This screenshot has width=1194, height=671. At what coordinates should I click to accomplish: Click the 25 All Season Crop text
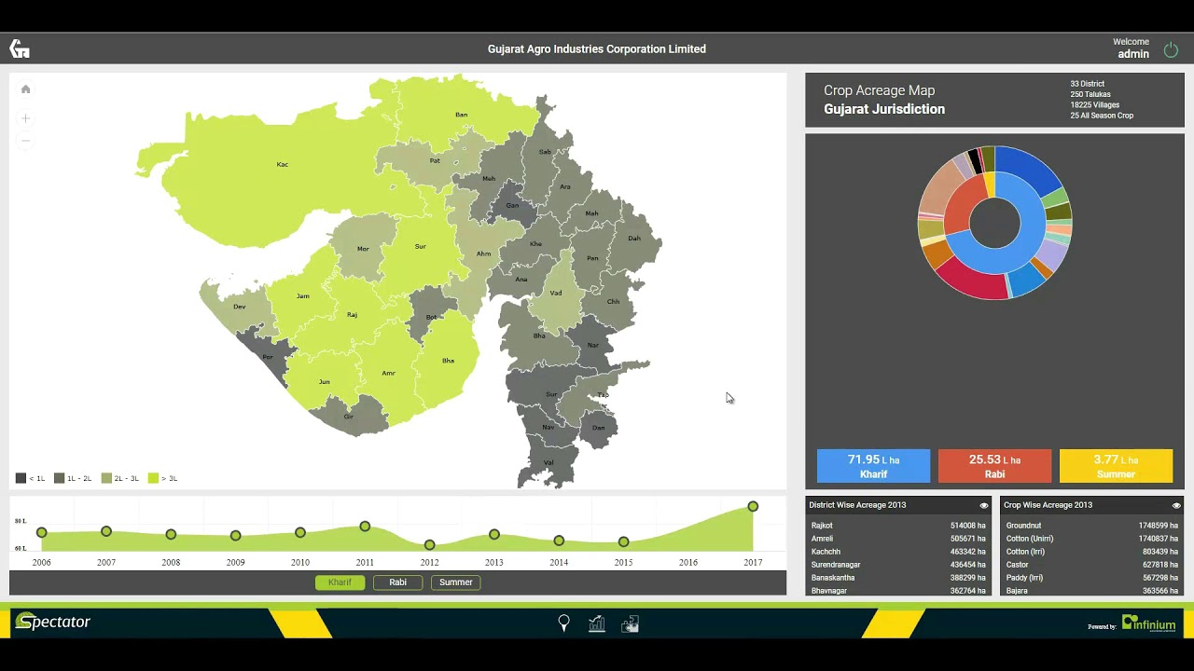tap(1102, 116)
